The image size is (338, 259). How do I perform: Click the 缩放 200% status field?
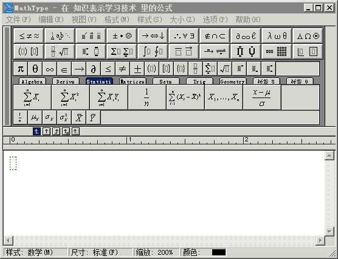tap(156, 252)
